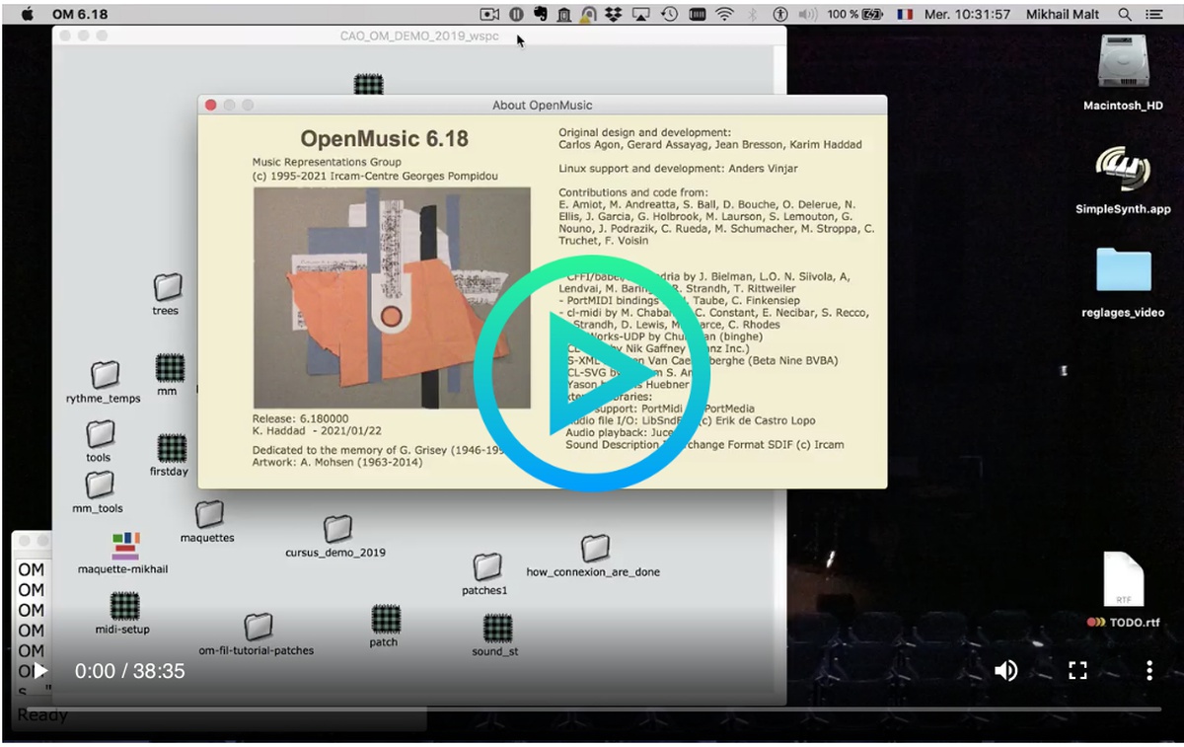Select the TODO.rtf file on the desktop
Screen dimensions: 1184x747
(1123, 590)
